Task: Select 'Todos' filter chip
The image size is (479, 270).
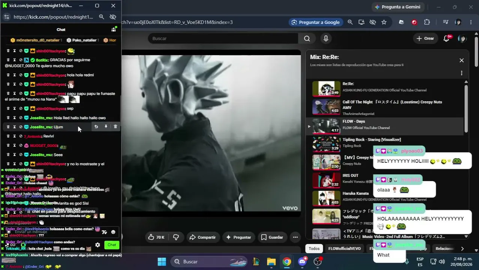Action: point(314,249)
